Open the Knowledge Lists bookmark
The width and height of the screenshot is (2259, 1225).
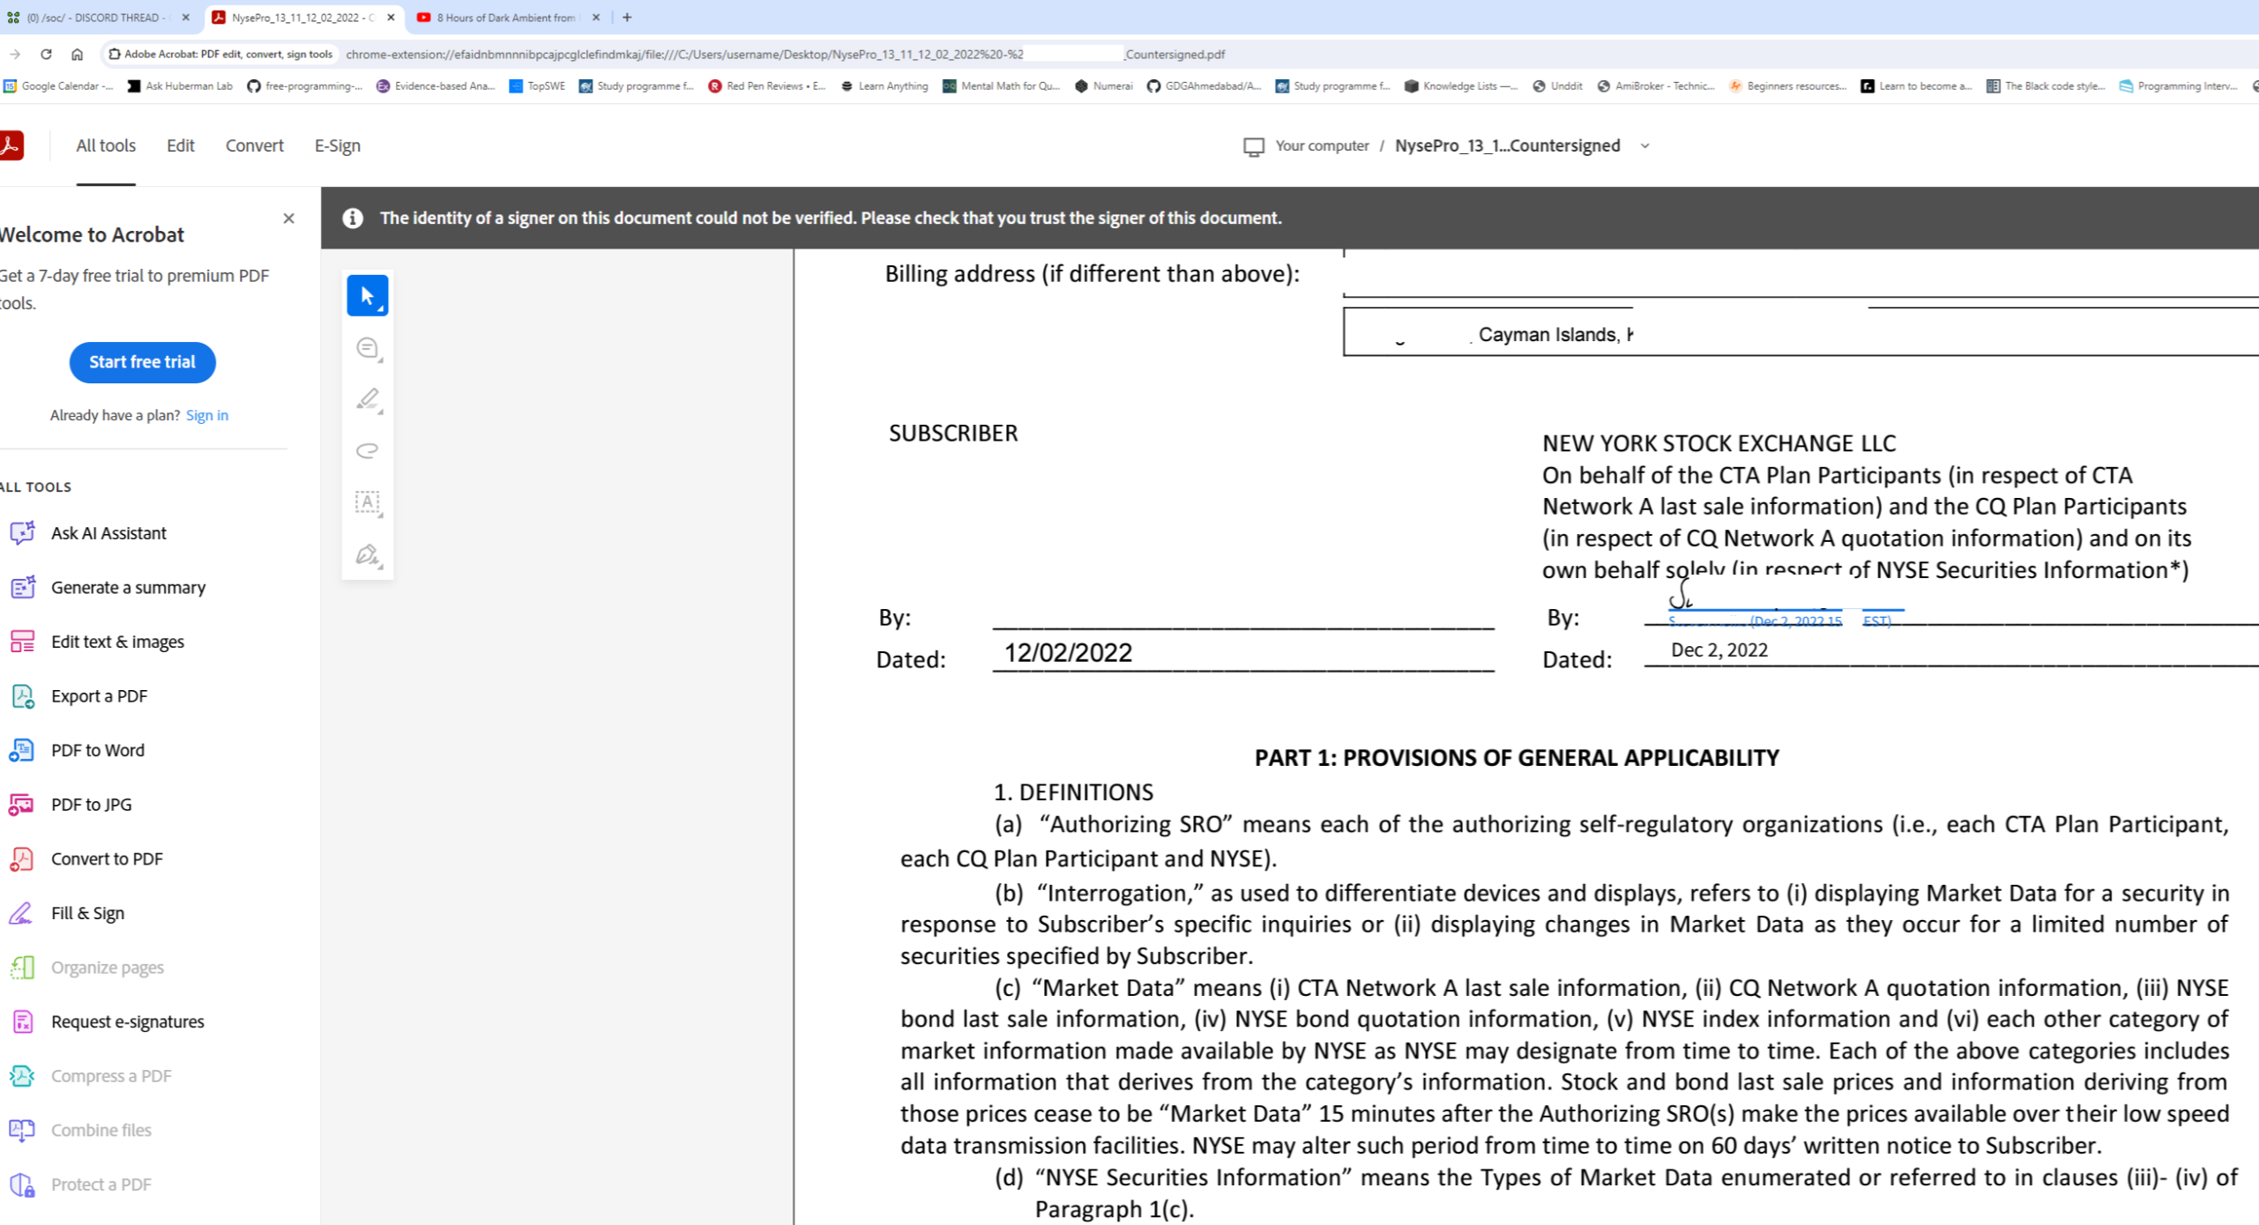1461,86
